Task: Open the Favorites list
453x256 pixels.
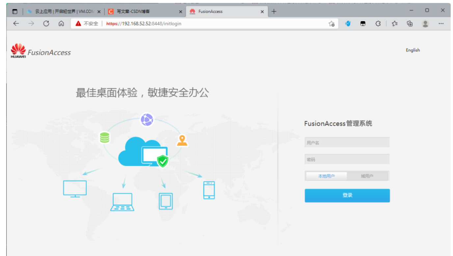Action: tap(395, 23)
